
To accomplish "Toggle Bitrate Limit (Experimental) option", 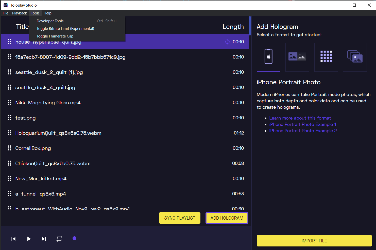I will (x=65, y=29).
